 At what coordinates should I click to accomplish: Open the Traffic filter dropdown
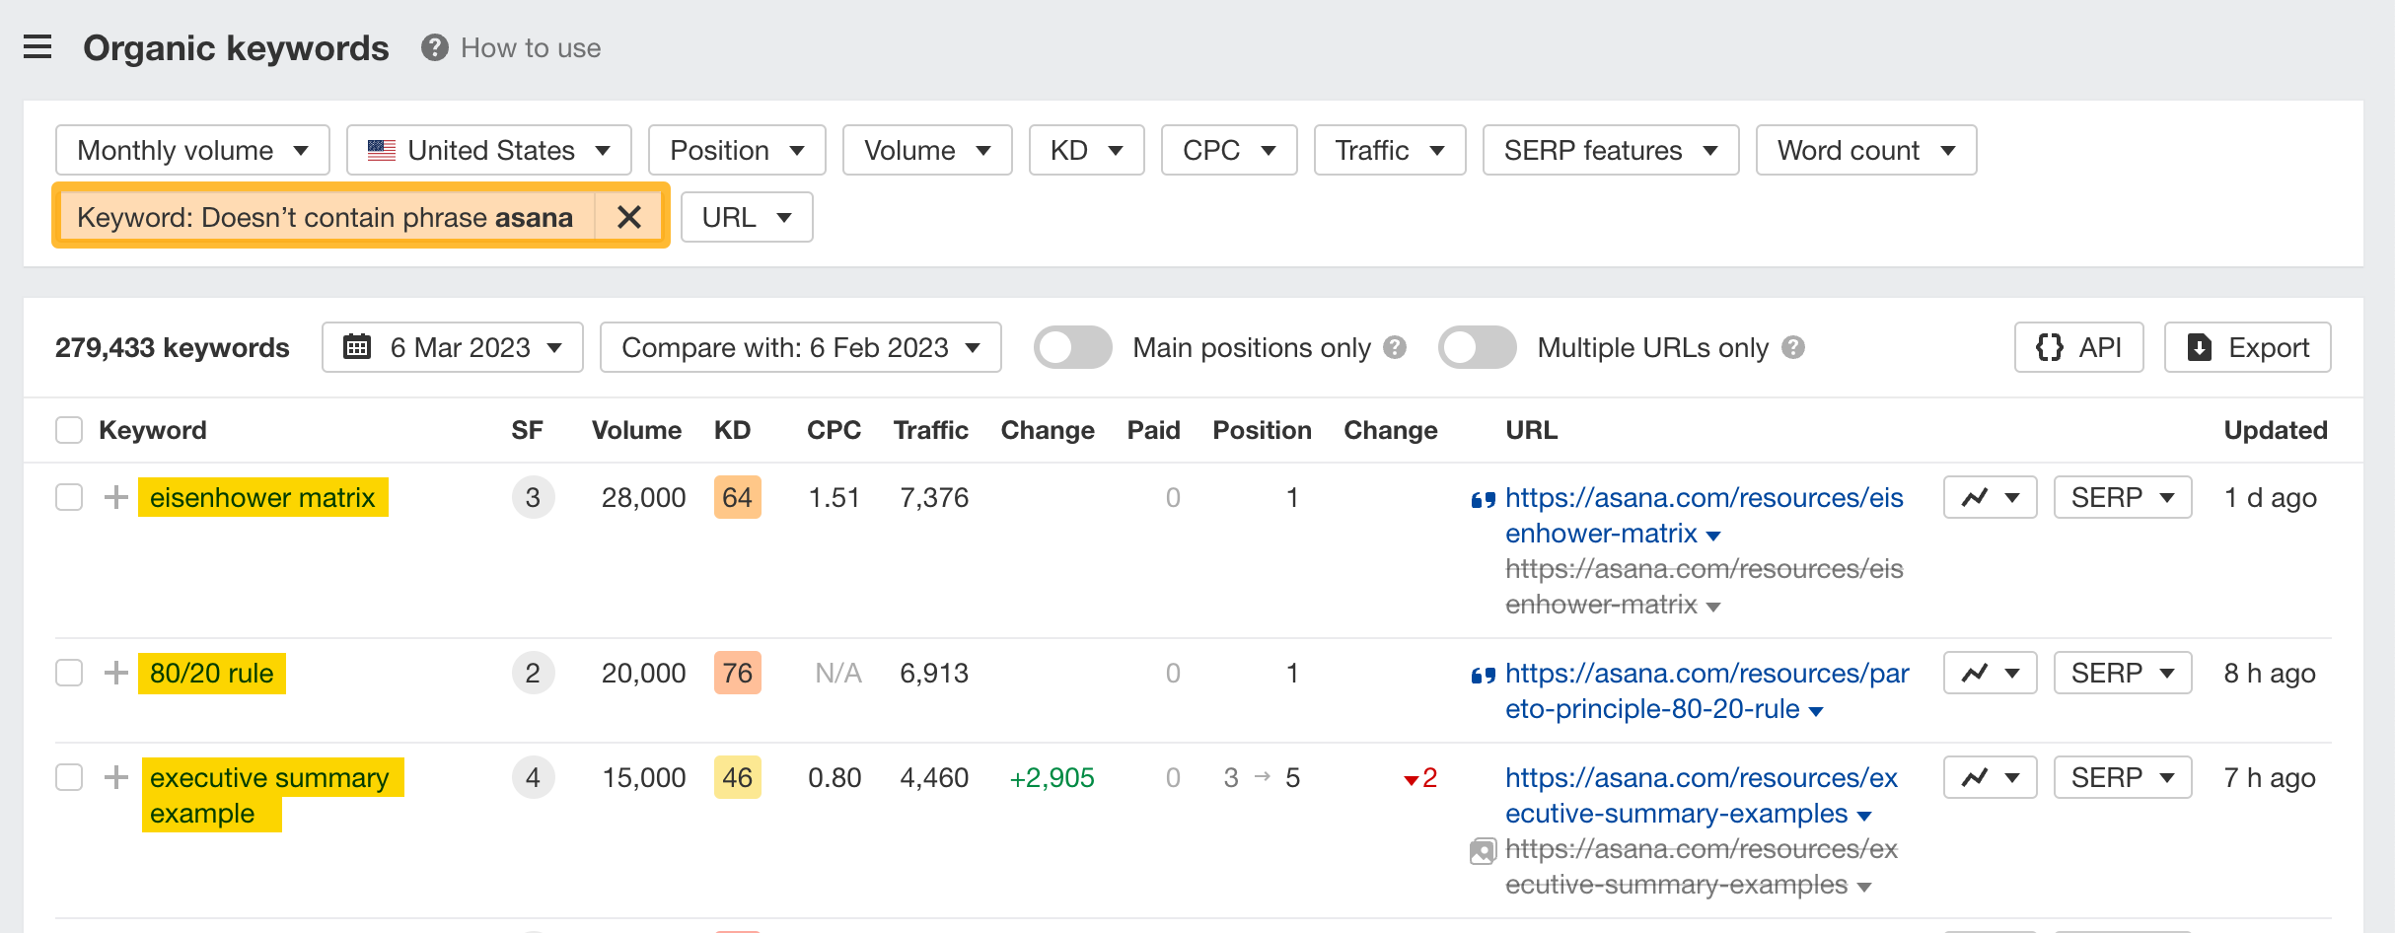(x=1390, y=150)
